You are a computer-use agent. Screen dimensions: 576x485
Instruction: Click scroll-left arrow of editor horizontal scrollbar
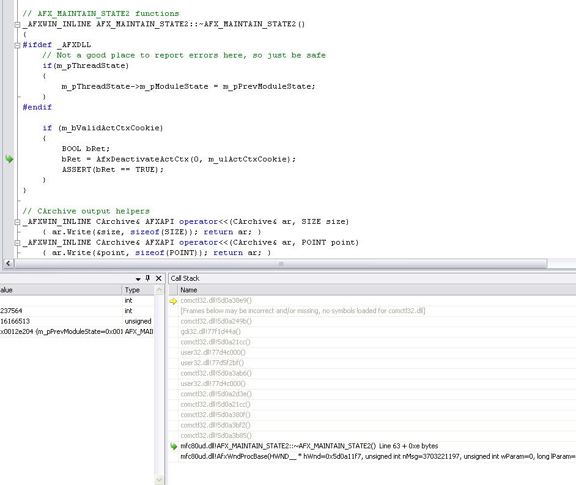(9, 264)
